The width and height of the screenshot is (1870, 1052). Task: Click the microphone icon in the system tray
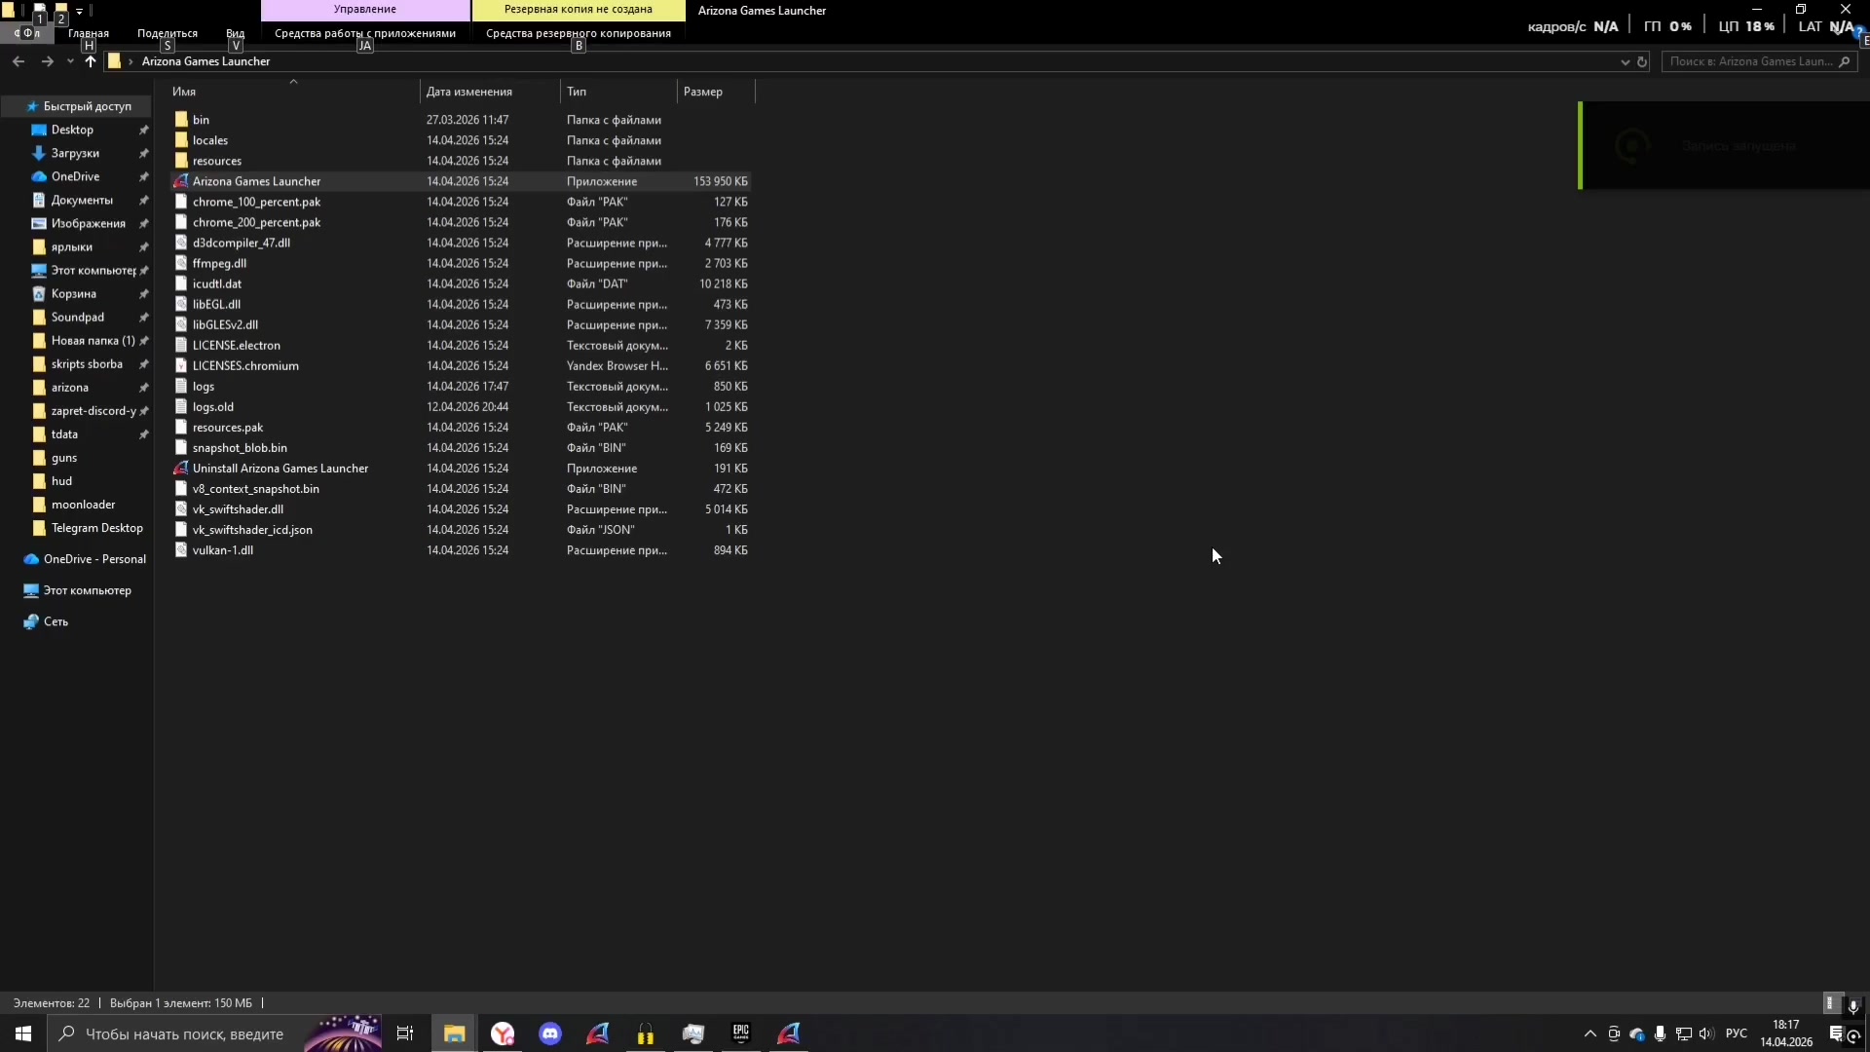[1660, 1033]
